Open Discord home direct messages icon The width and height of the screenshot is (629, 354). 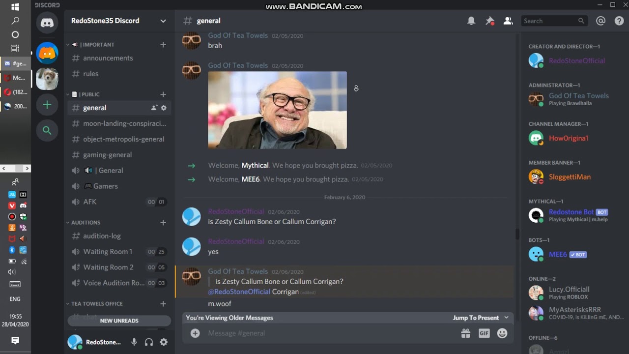[47, 23]
